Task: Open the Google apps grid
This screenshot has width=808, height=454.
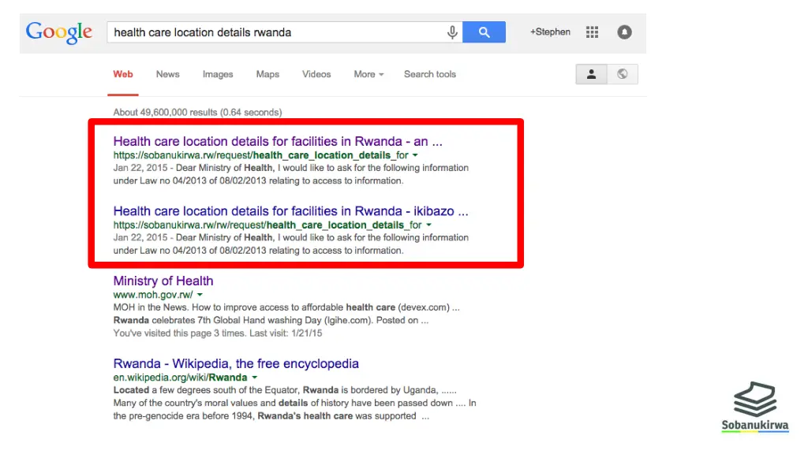Action: click(x=592, y=32)
